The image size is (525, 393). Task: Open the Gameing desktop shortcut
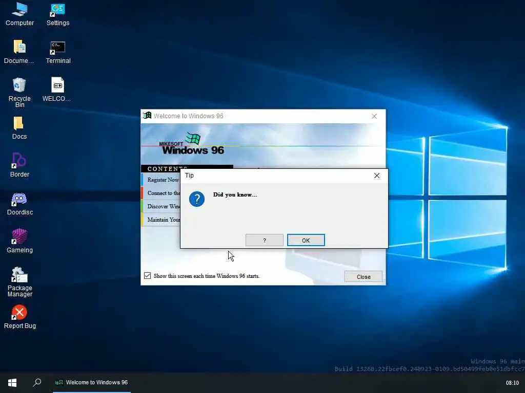(x=19, y=241)
